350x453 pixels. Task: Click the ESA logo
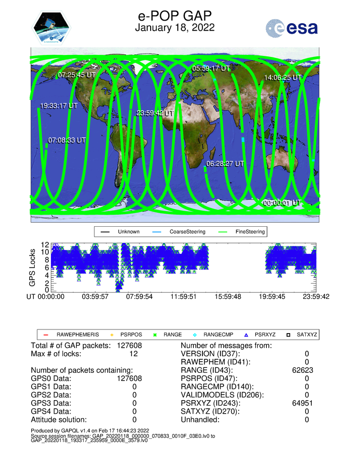coord(292,28)
